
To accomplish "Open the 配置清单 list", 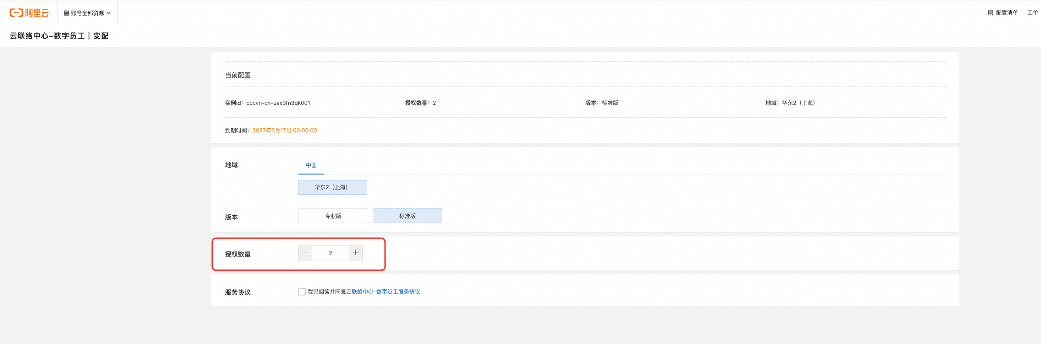I will [x=1002, y=13].
